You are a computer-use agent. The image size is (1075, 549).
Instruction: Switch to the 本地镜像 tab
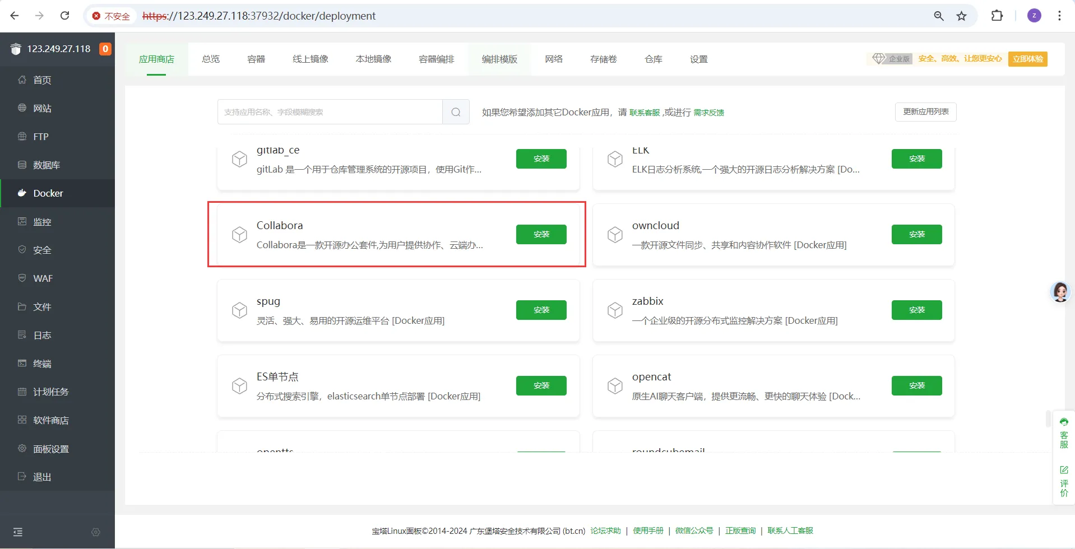pos(374,59)
